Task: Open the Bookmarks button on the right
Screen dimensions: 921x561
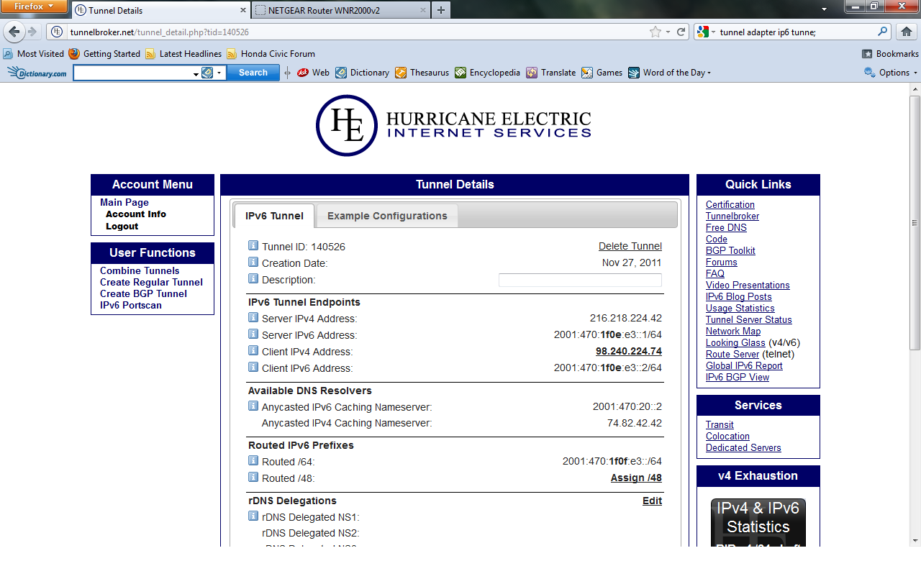Action: [890, 54]
